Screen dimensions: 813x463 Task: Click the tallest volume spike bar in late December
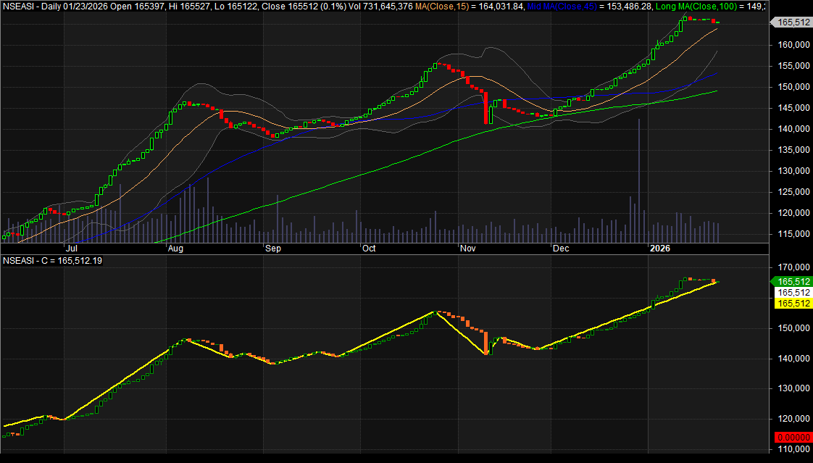click(638, 181)
